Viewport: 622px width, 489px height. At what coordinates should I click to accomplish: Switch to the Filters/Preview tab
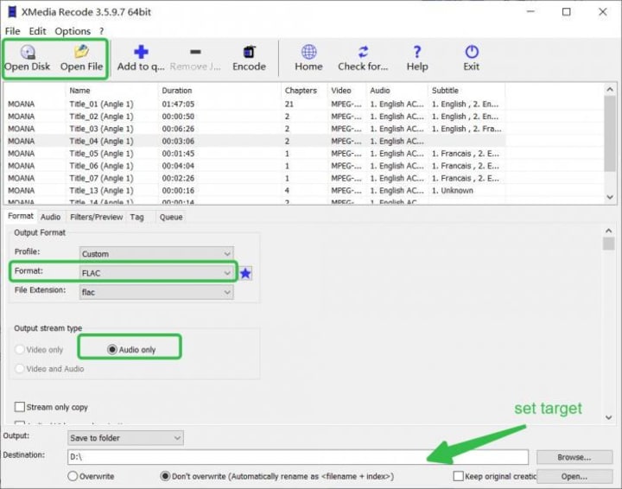pos(96,217)
